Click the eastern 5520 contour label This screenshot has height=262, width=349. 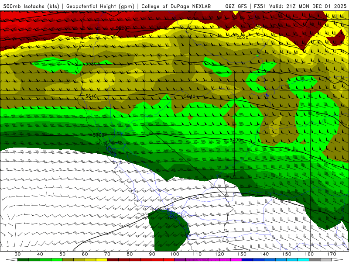[243, 38]
